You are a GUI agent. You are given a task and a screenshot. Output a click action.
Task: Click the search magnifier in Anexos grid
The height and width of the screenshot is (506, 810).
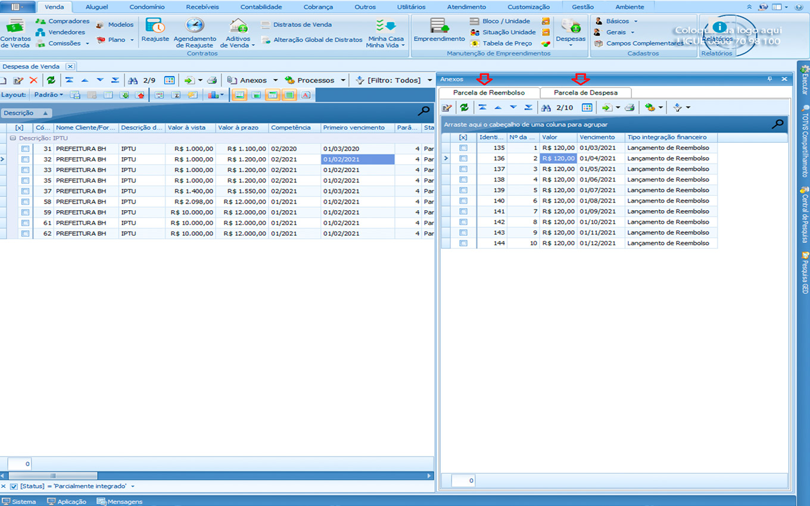pyautogui.click(x=777, y=124)
